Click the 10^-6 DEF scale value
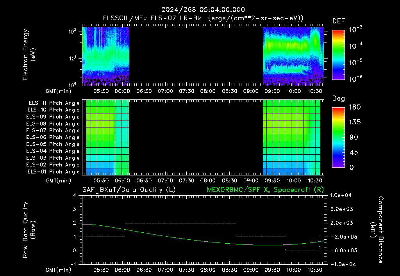The width and height of the screenshot is (400, 276). coord(355,78)
